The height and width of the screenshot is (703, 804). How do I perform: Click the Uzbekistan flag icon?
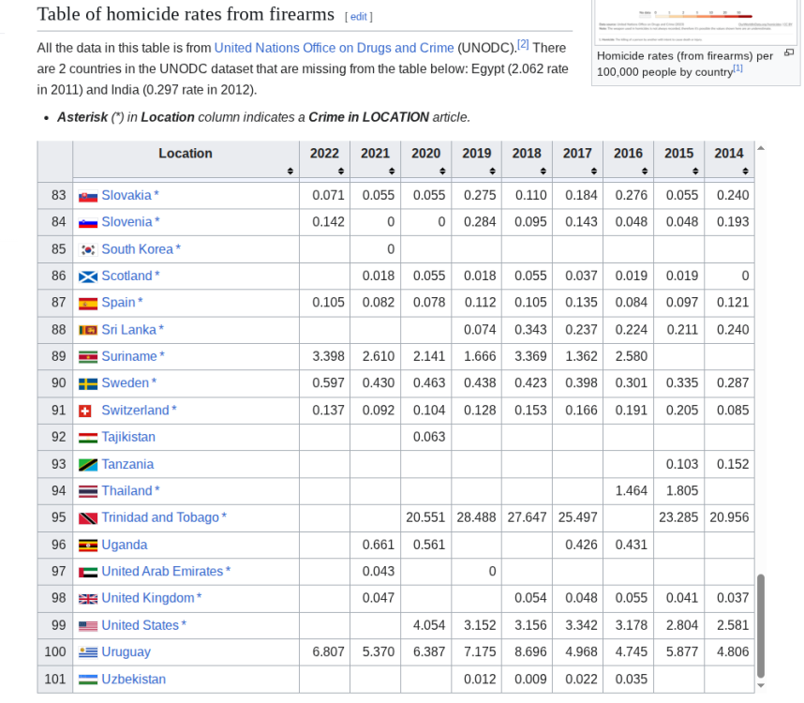(88, 680)
